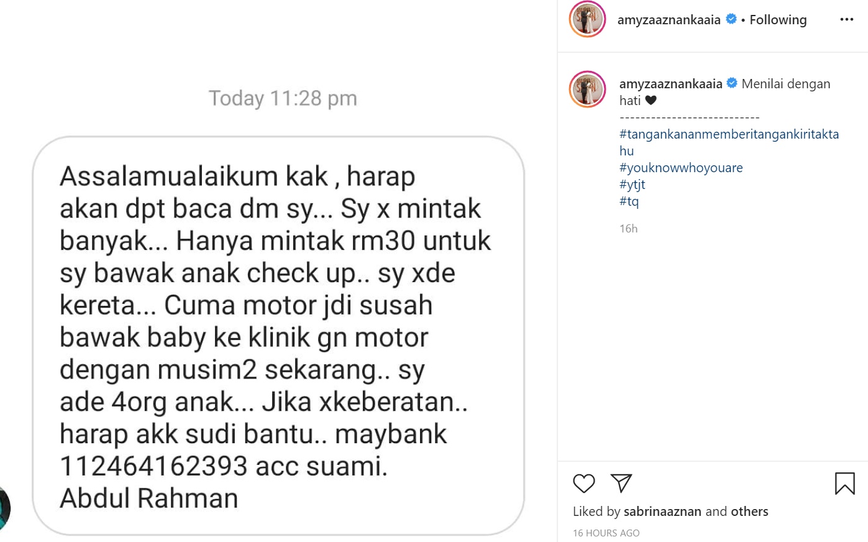The height and width of the screenshot is (542, 868).
Task: Click caption profile picture avatar
Action: click(x=587, y=90)
